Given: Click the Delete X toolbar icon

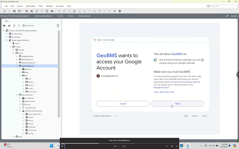Looking at the screenshot, I should point(99,11).
